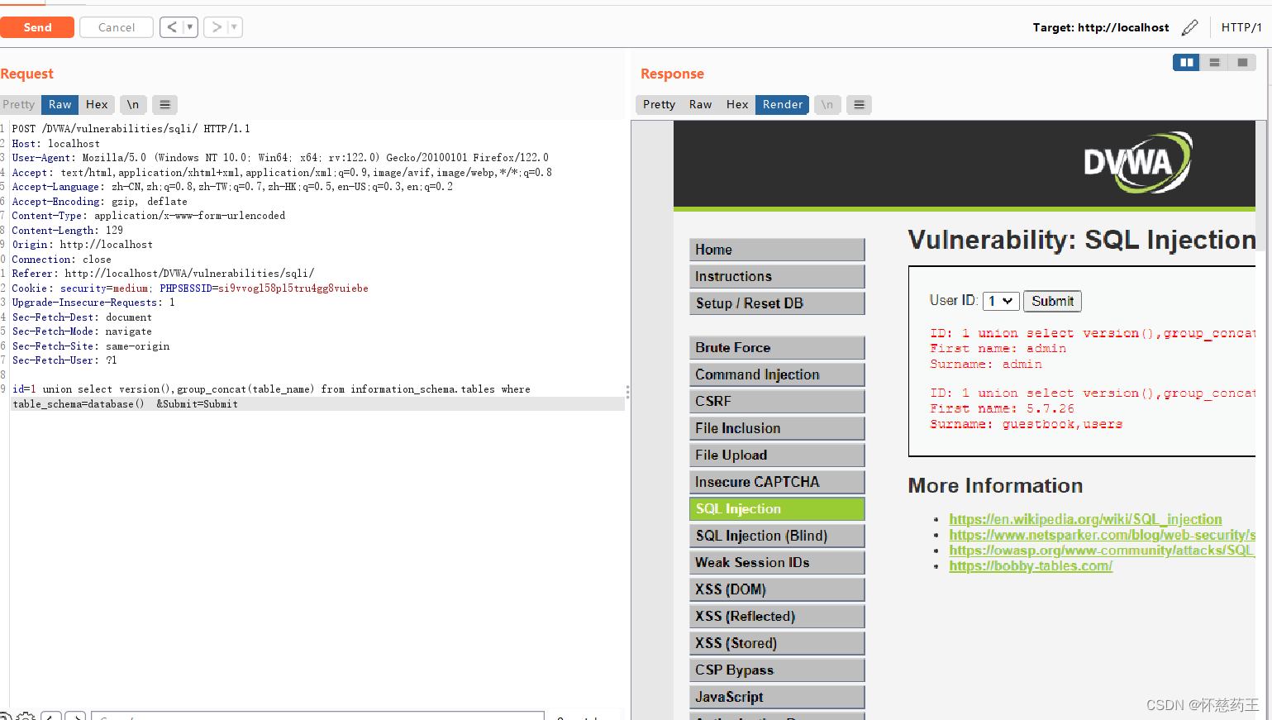Image resolution: width=1272 pixels, height=720 pixels.
Task: Click the 'More Information' heading
Action: [995, 486]
